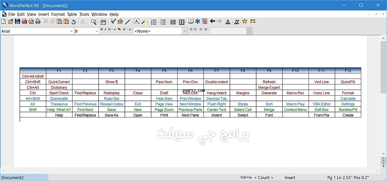Save document with floppy disk icon
This screenshot has height=181, width=387.
(18, 22)
